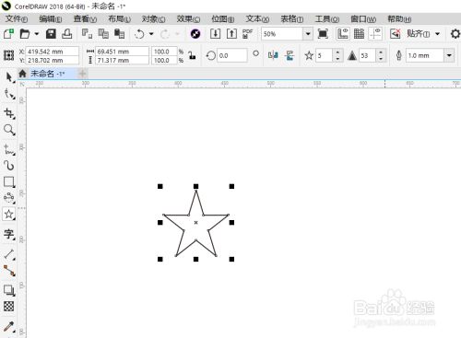Screen dimensions: 461x338
Task: Open the 查看 (View) menu
Action: (x=85, y=19)
